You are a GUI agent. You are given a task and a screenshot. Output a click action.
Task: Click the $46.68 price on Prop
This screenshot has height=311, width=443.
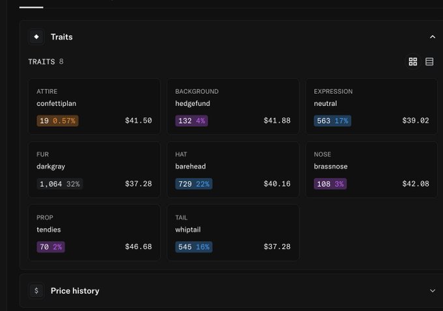138,247
